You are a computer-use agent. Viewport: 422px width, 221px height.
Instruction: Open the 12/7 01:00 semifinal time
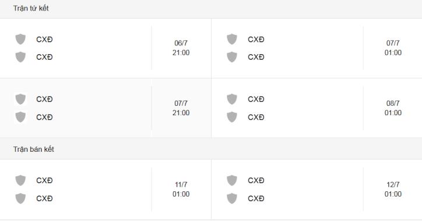(393, 190)
